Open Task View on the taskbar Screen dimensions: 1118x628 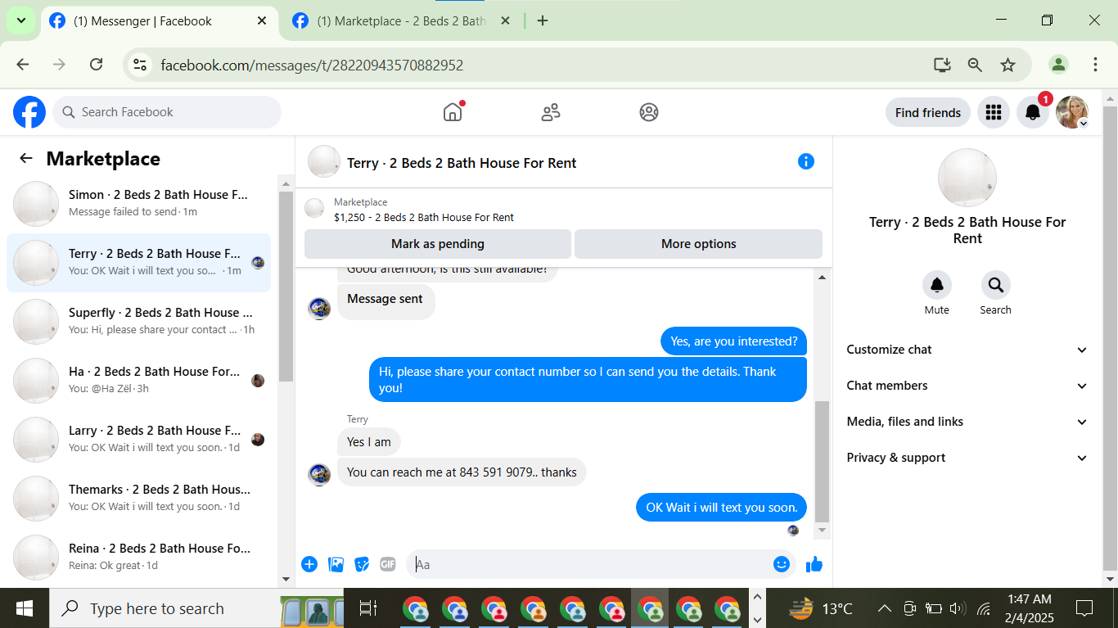click(x=368, y=608)
